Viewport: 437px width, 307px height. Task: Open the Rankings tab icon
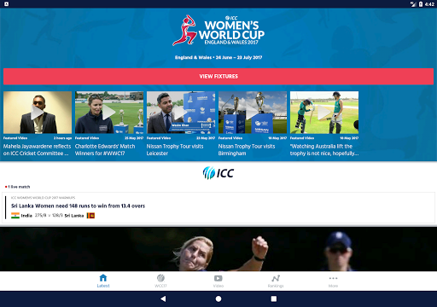coord(276,278)
